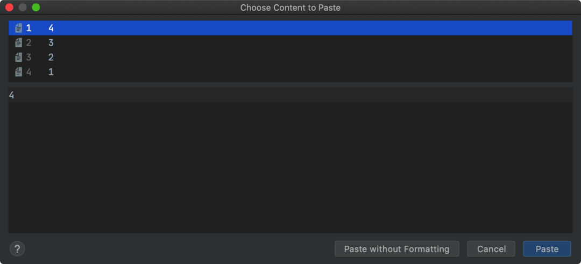581x264 pixels.
Task: Click the green zoom window button
Action: (36, 8)
